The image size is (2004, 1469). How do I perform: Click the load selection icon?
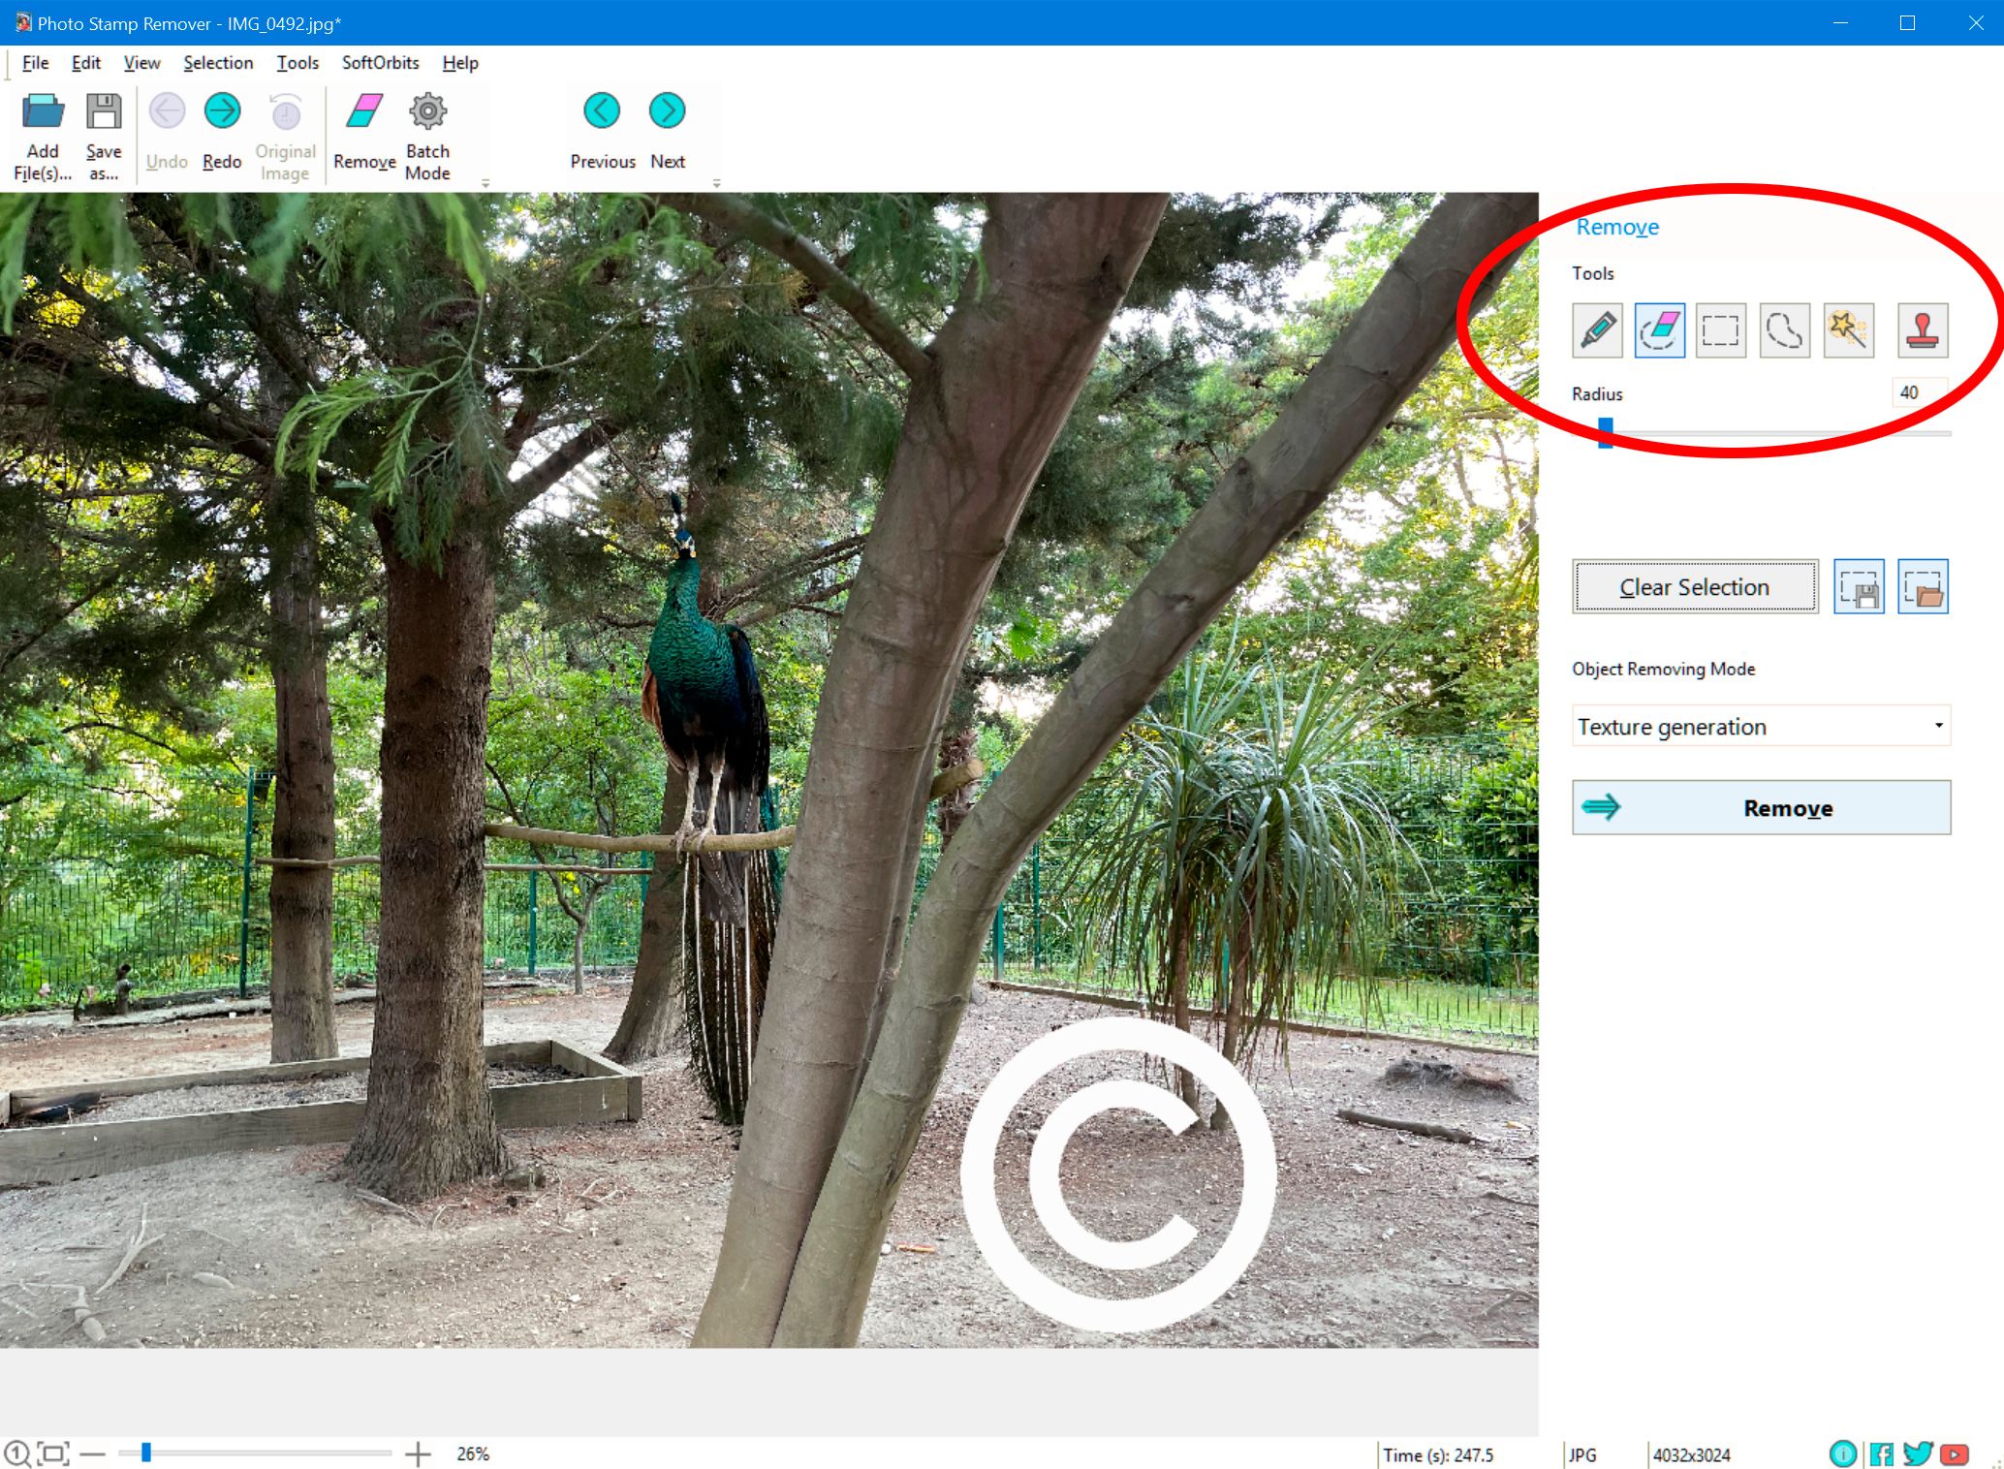tap(1924, 586)
